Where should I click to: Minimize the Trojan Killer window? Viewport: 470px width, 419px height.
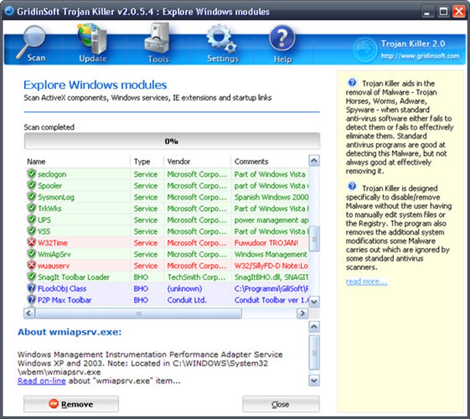tap(427, 12)
